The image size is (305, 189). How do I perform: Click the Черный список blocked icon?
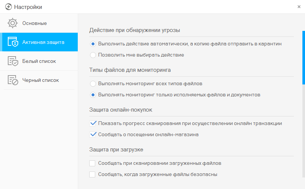click(13, 80)
